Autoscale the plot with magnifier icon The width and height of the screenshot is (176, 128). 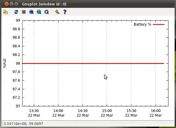(47, 12)
